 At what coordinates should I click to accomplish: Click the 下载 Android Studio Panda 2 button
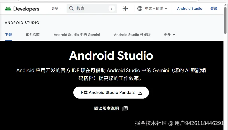pyautogui.click(x=111, y=93)
